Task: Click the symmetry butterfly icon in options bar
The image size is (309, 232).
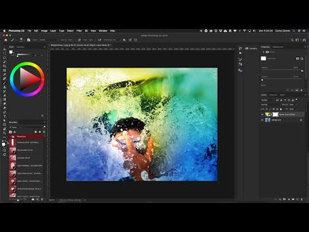Action: pyautogui.click(x=135, y=40)
